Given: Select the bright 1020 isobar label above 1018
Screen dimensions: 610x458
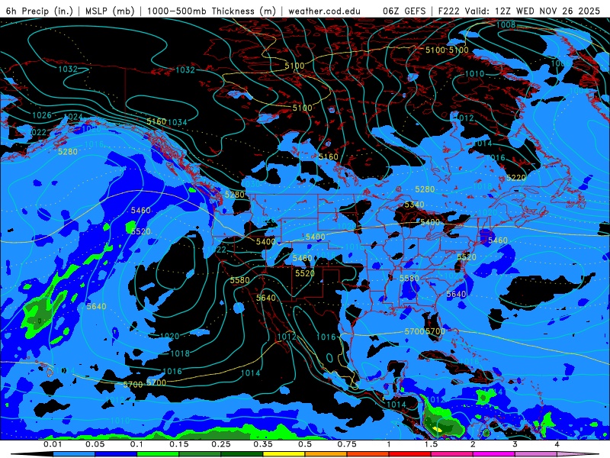Looking at the screenshot, I should 169,336.
